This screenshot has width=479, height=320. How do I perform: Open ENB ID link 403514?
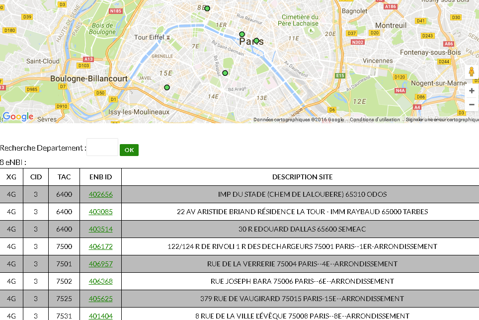101,229
